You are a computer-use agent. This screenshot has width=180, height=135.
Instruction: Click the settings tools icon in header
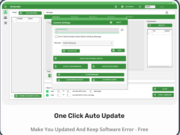140,7
